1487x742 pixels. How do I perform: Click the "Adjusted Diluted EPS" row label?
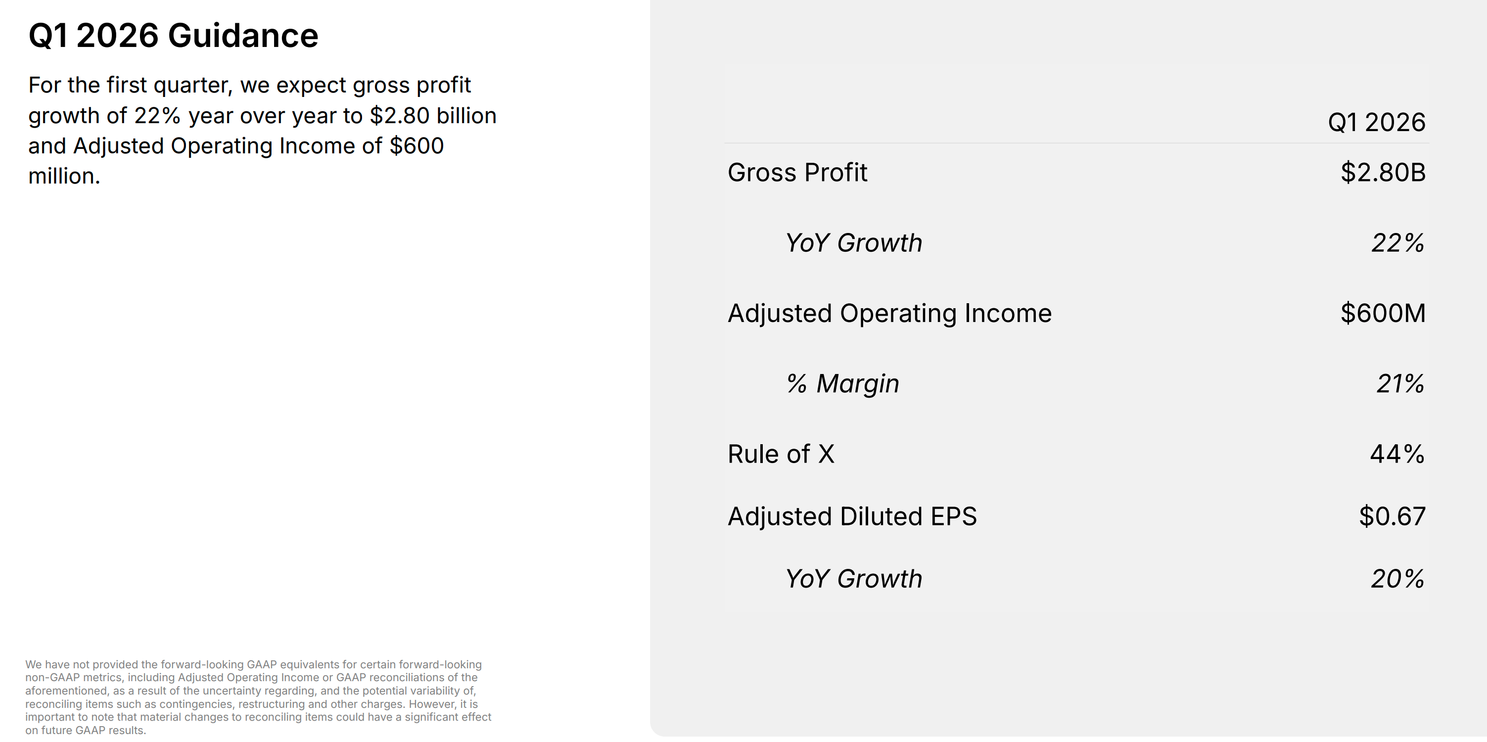852,517
